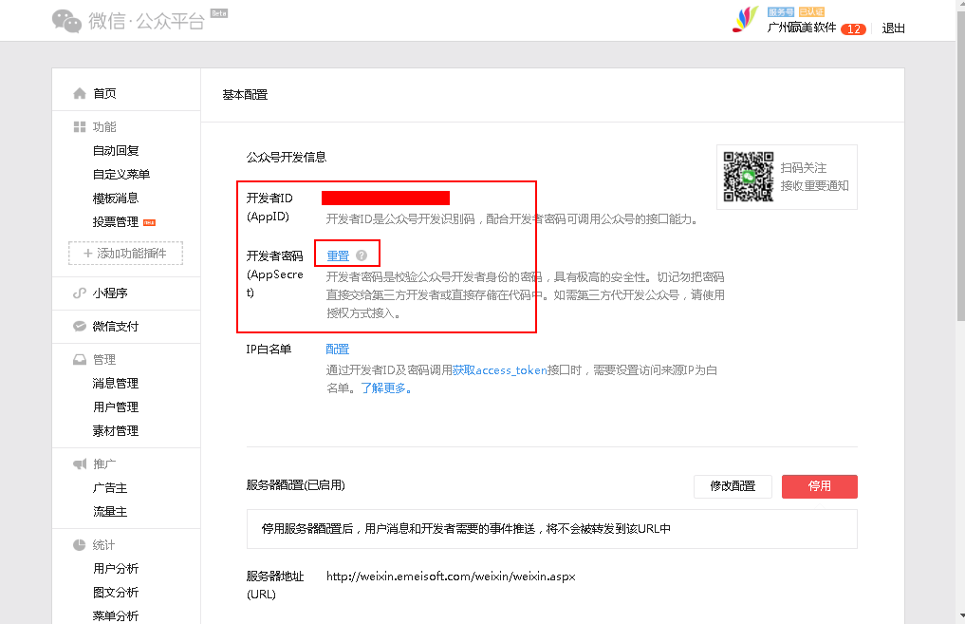The height and width of the screenshot is (624, 965).
Task: Click the 小程序 mini program icon
Action: (80, 293)
